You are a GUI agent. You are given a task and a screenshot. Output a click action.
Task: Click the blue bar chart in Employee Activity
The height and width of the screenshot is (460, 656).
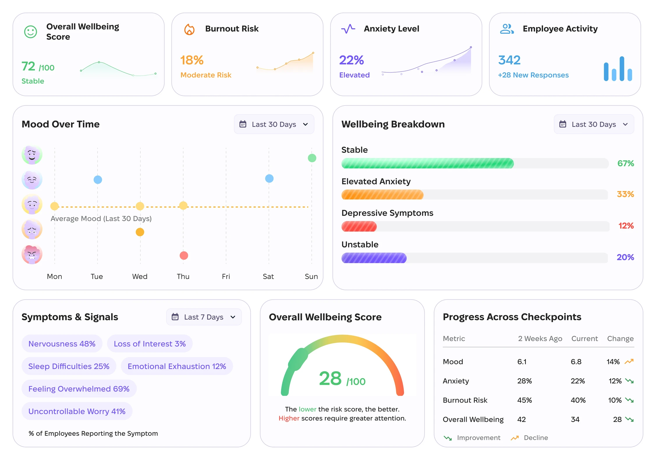pos(618,69)
